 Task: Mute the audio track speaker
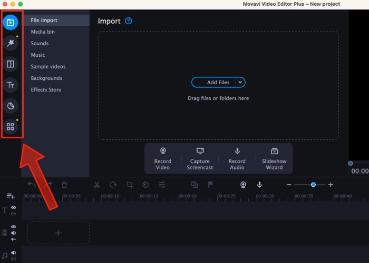tap(13, 252)
